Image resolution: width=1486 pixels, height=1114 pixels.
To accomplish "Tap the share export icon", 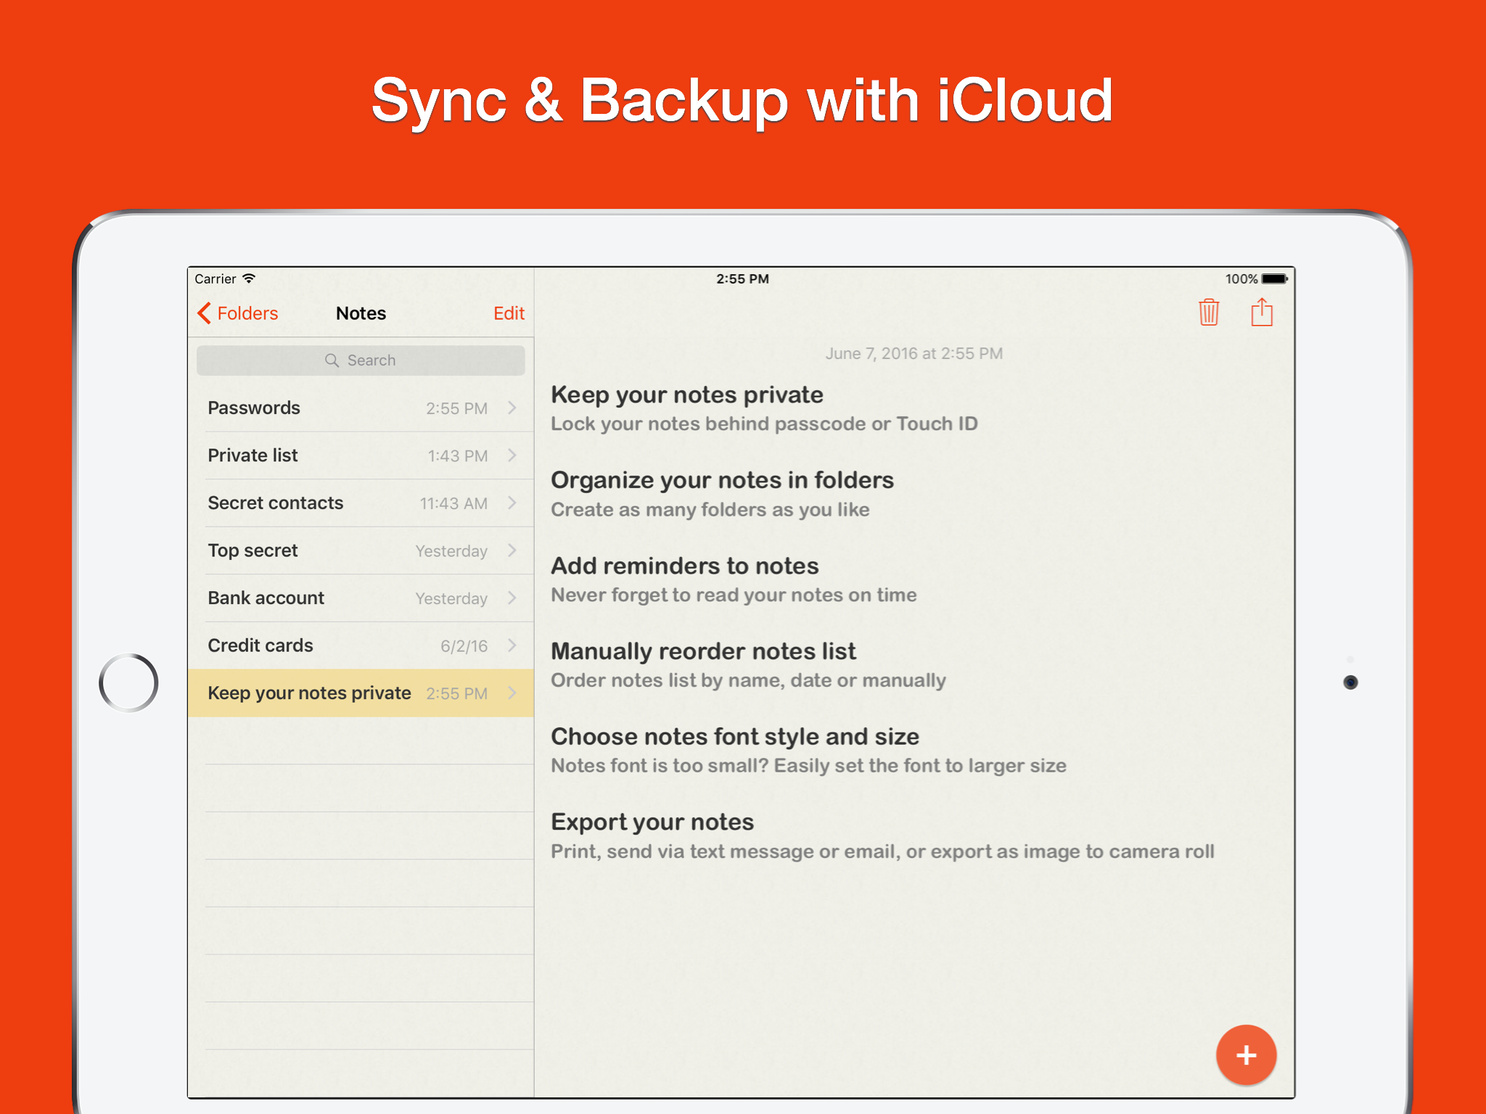I will pyautogui.click(x=1262, y=313).
